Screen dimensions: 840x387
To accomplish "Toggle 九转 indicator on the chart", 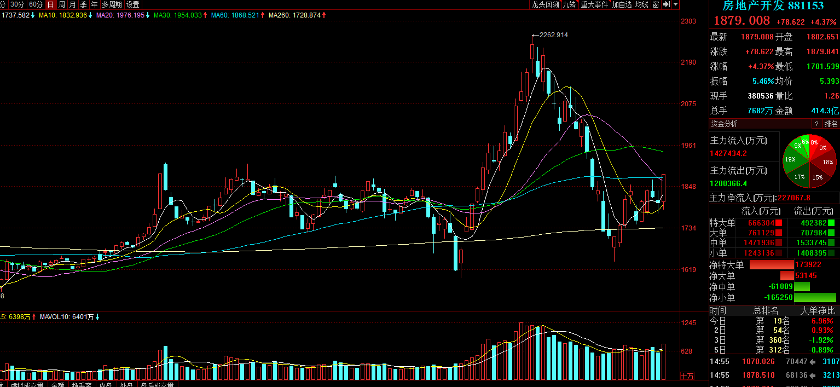I will pyautogui.click(x=569, y=4).
